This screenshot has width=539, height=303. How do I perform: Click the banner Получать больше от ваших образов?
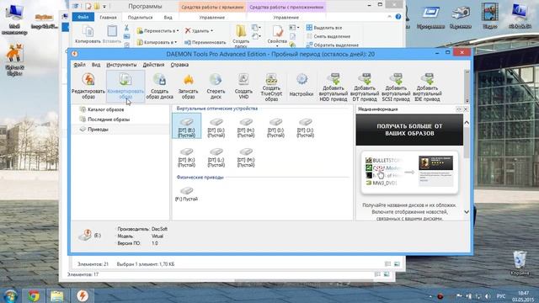pos(409,130)
